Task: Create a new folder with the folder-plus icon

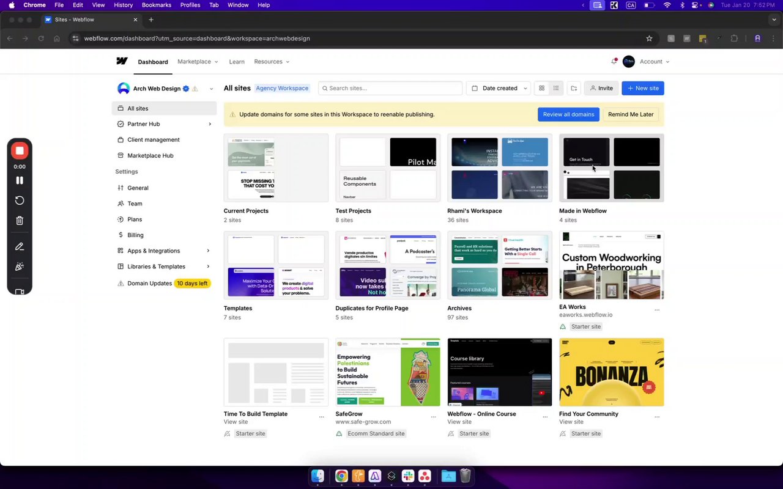Action: 574,88
